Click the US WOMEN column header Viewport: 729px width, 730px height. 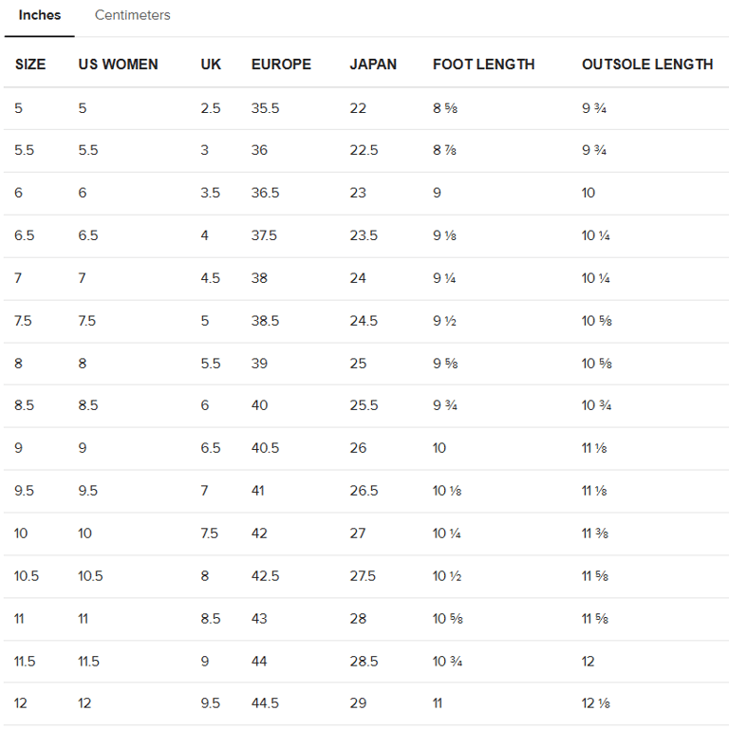(118, 65)
